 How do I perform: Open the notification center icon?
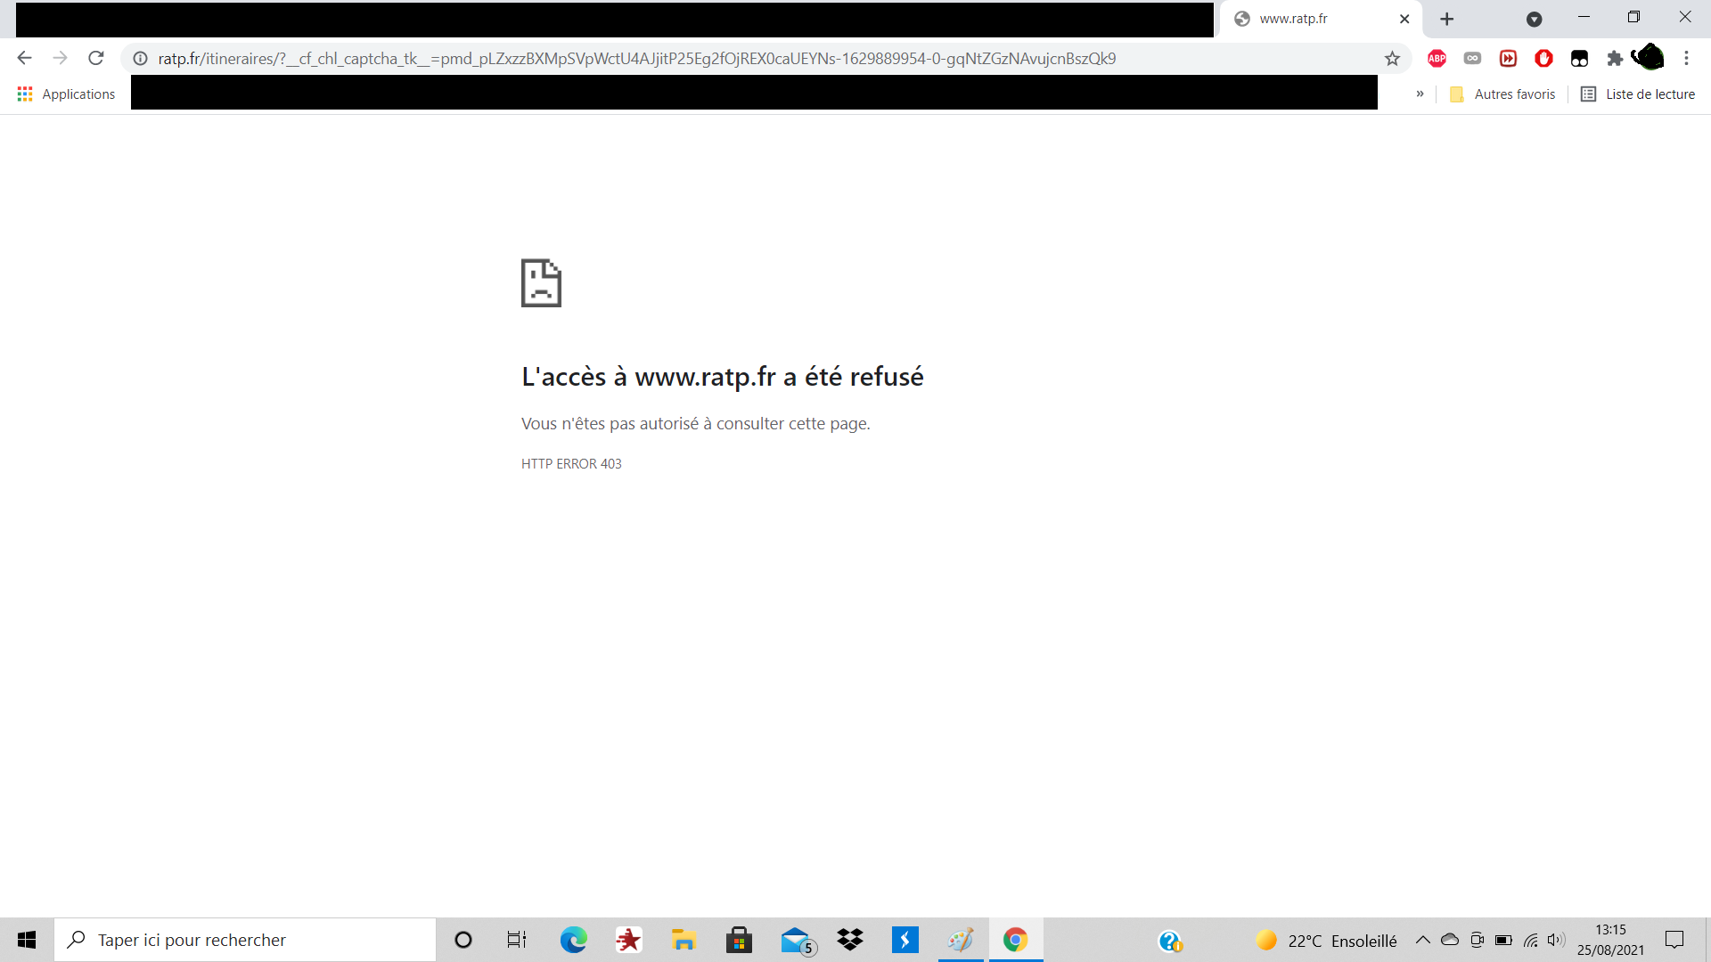click(x=1674, y=940)
